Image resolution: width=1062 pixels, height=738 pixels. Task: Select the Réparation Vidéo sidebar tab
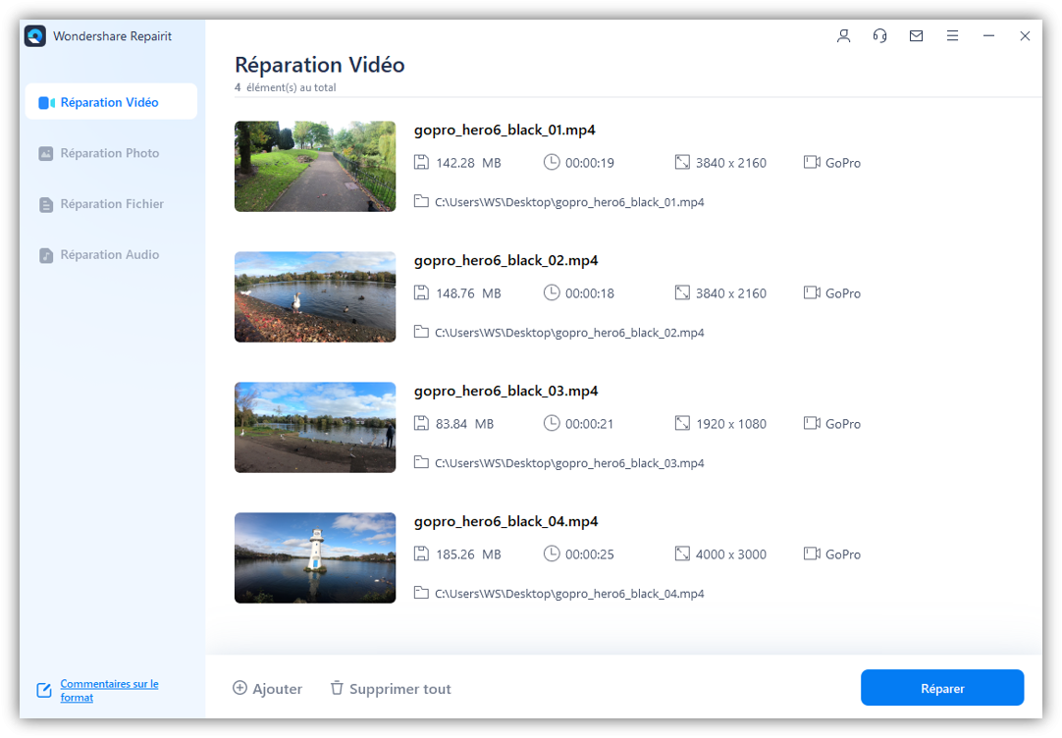(x=111, y=102)
